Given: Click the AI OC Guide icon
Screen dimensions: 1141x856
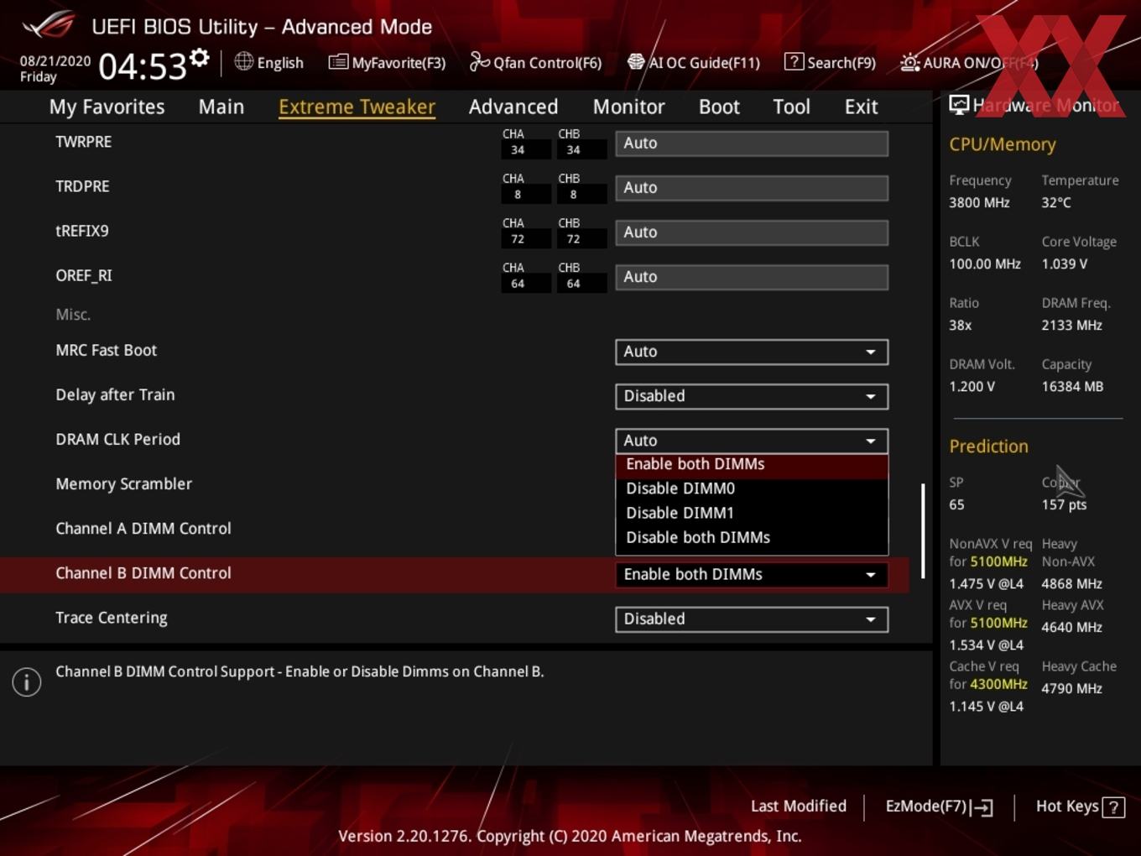Looking at the screenshot, I should click(x=636, y=62).
